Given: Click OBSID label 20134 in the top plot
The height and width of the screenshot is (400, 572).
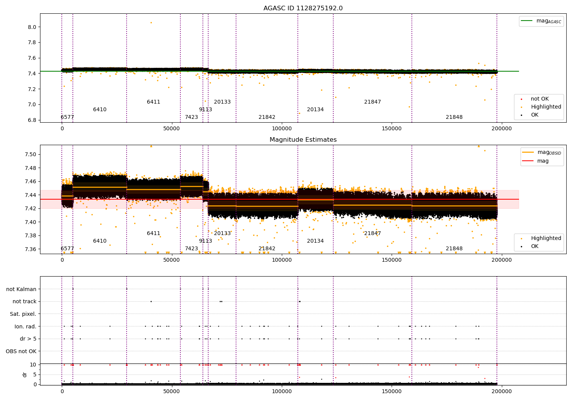Looking at the screenshot, I should pyautogui.click(x=315, y=110).
